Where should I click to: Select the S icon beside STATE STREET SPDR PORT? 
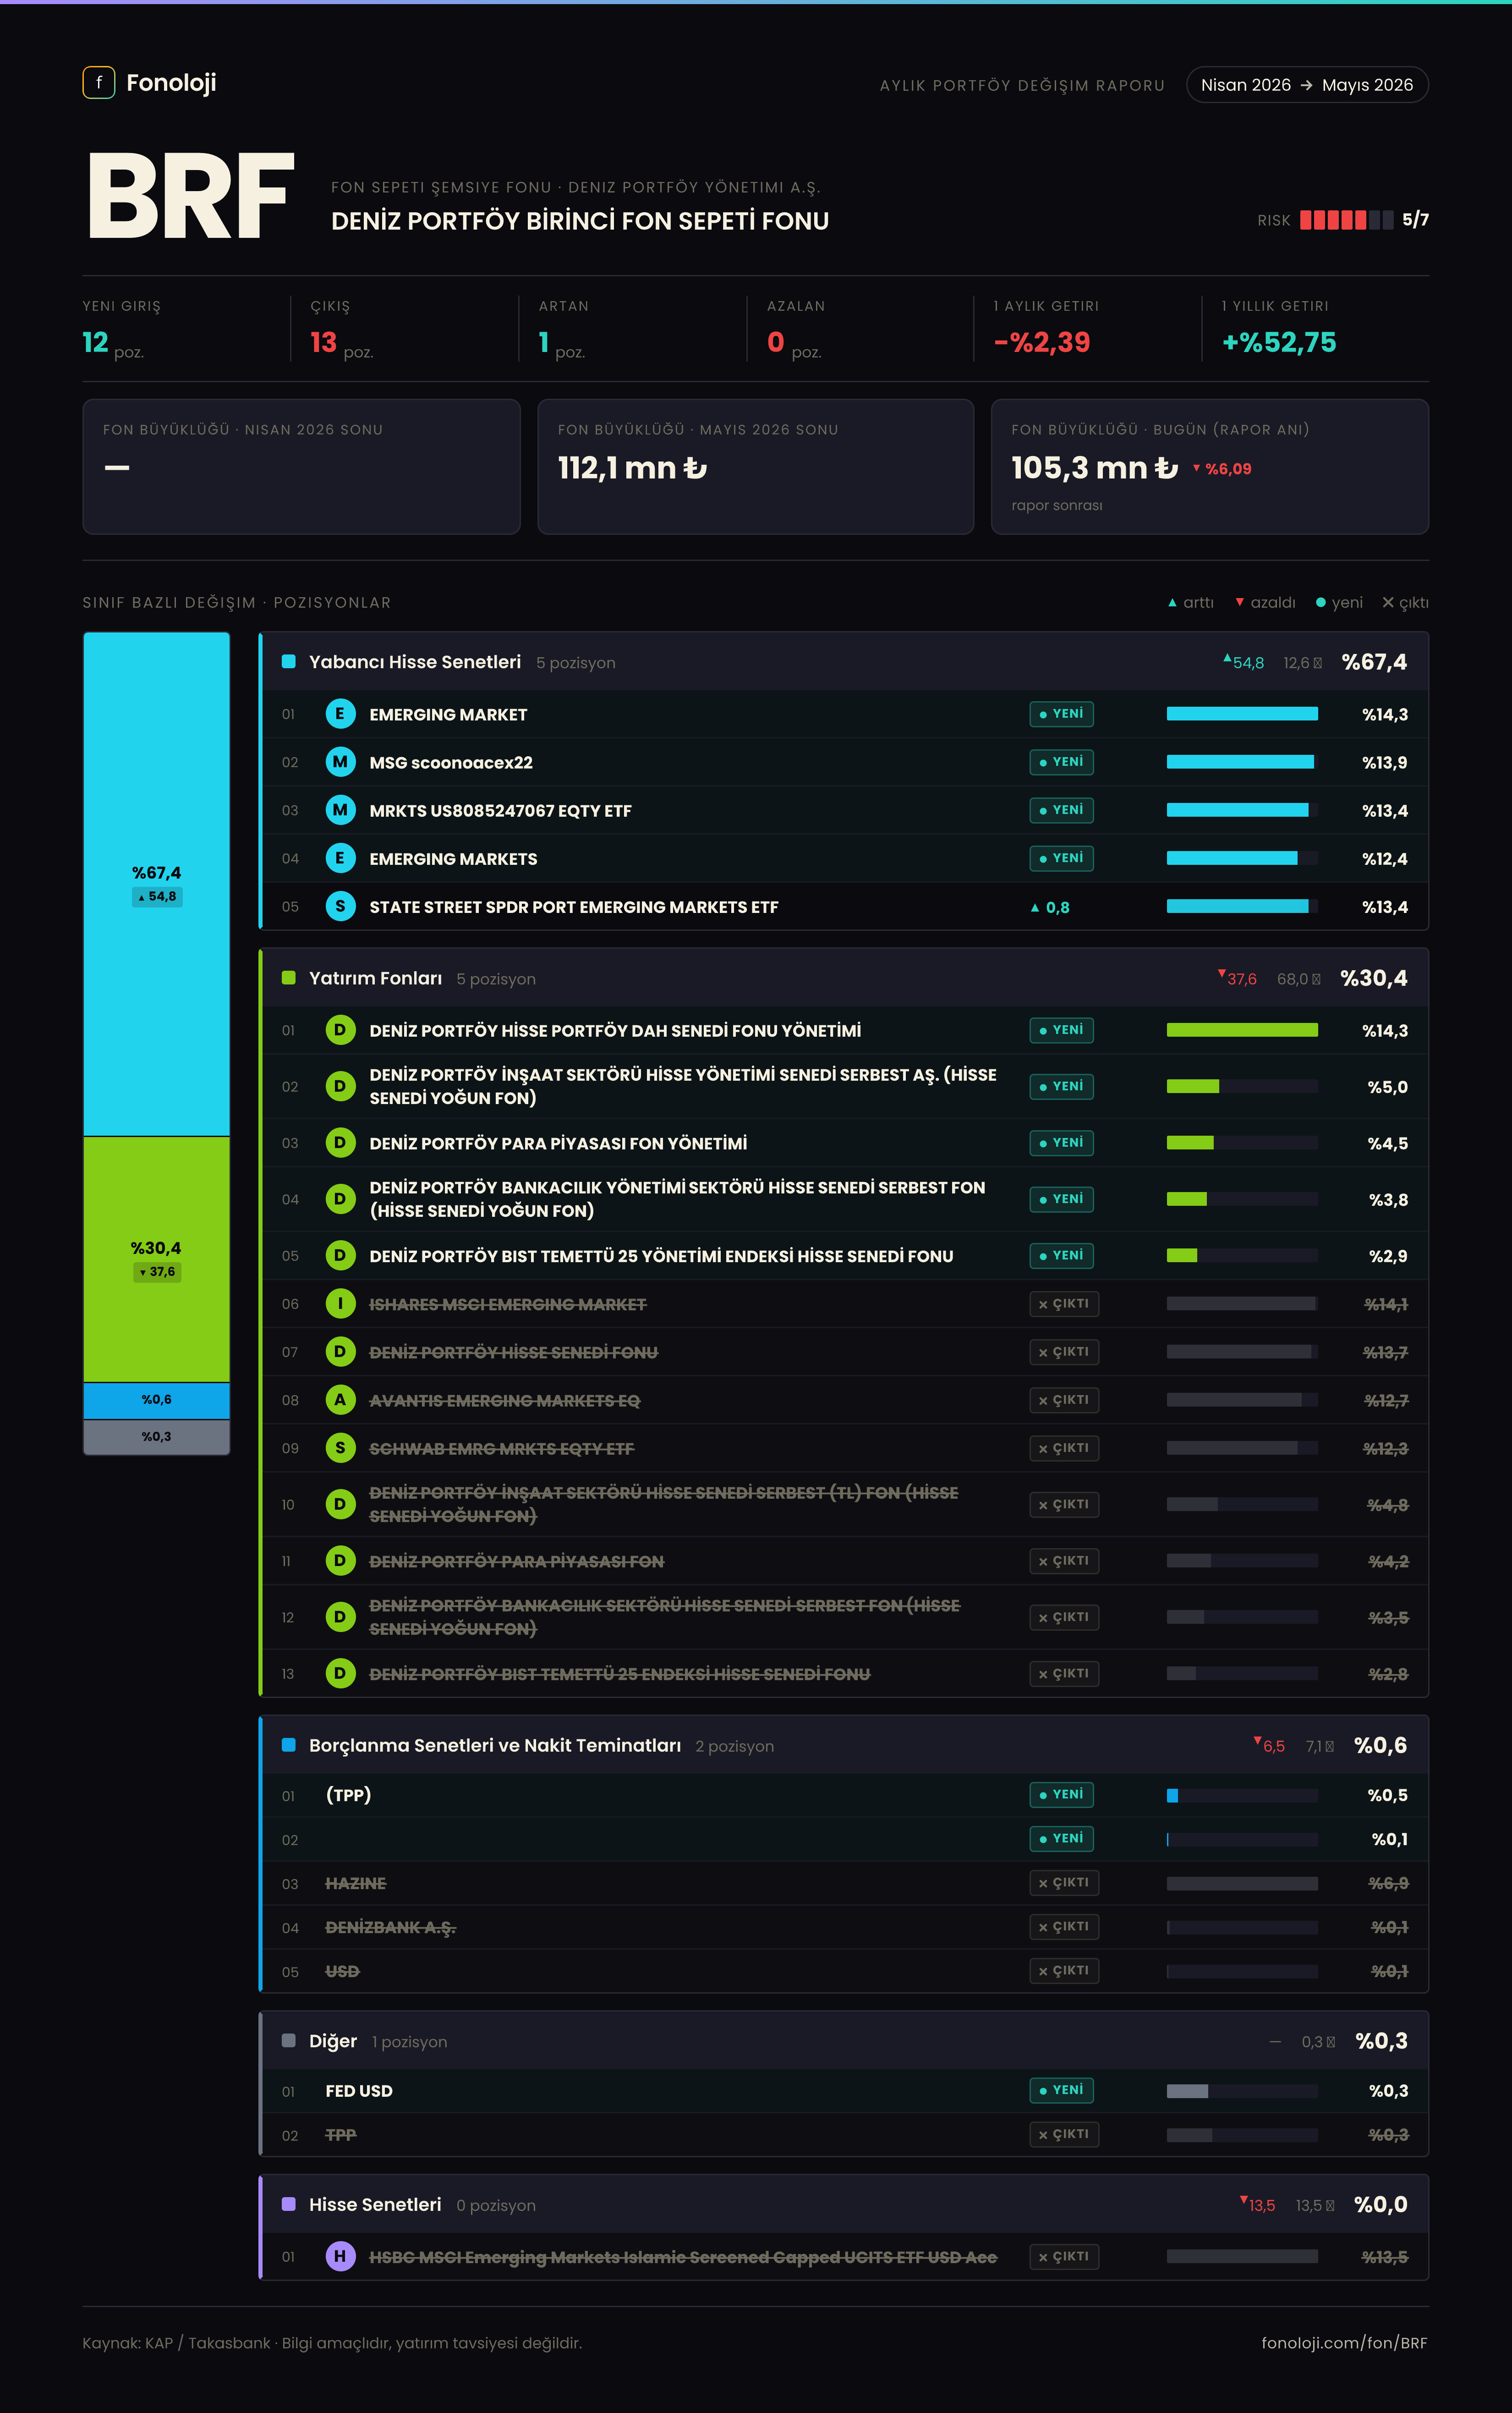[340, 906]
